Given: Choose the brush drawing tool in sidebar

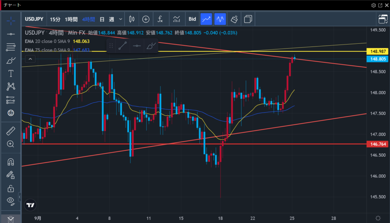Looking at the screenshot, I should (11, 61).
